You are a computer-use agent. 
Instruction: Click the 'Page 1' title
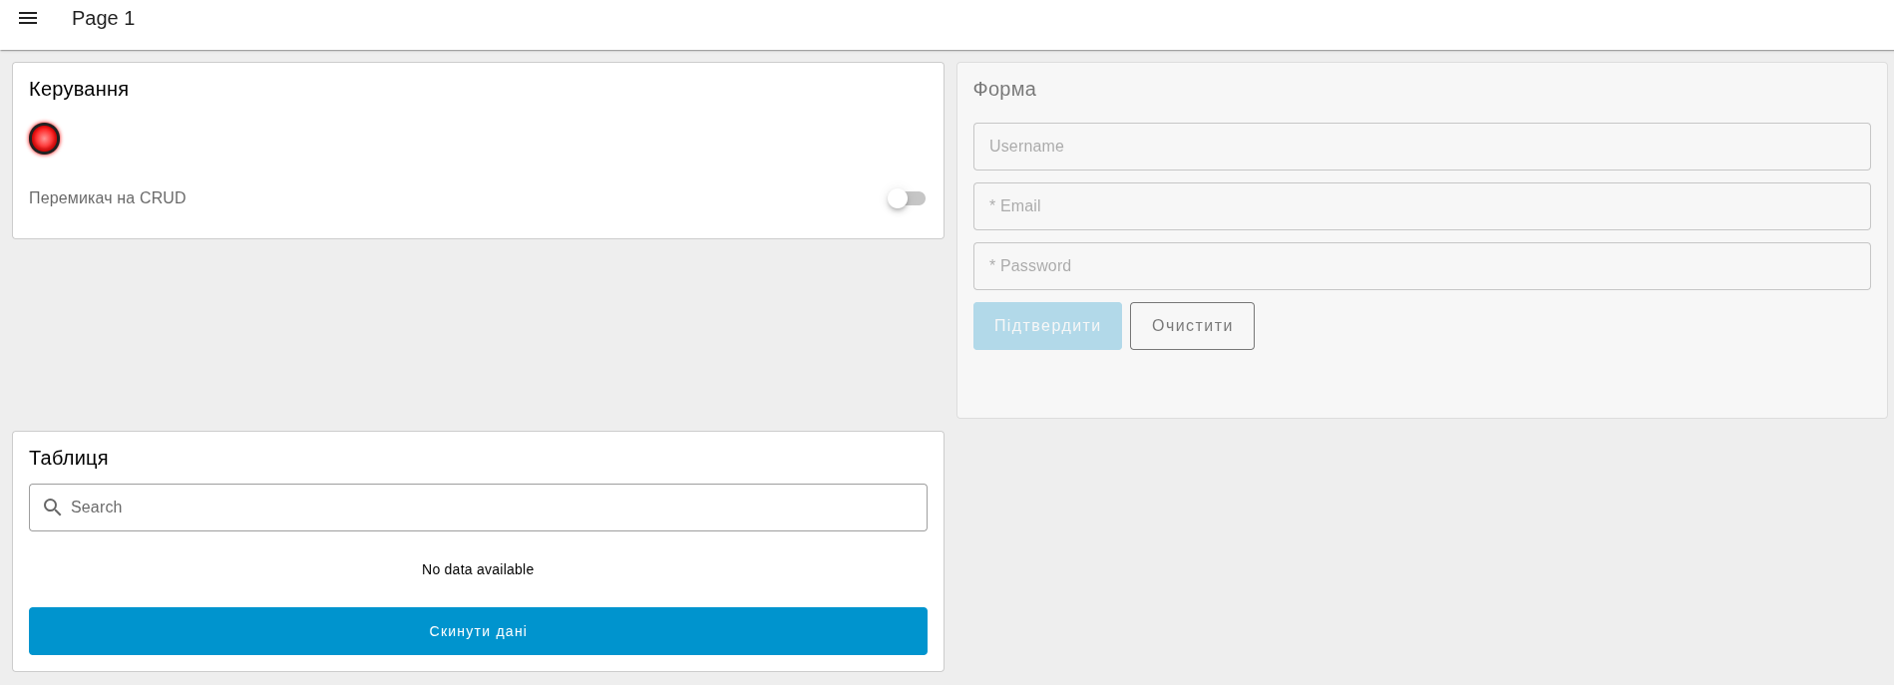point(103,18)
